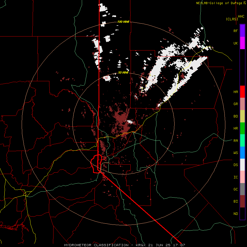
Task: Click the ND black legend swatch
Action: (242, 214)
